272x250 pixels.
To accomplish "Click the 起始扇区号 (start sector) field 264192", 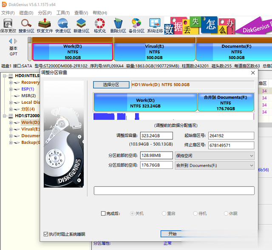I will (x=231, y=136).
